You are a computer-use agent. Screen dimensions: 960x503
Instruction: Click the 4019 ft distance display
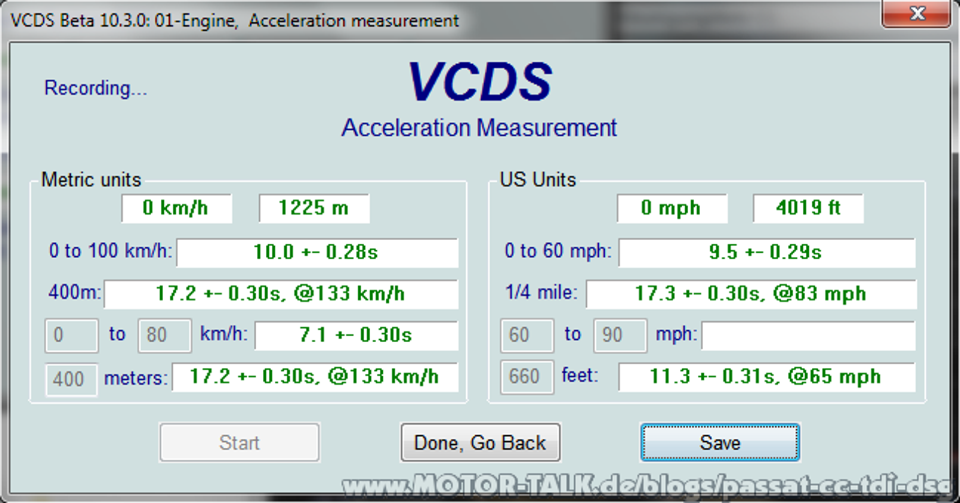pyautogui.click(x=808, y=208)
